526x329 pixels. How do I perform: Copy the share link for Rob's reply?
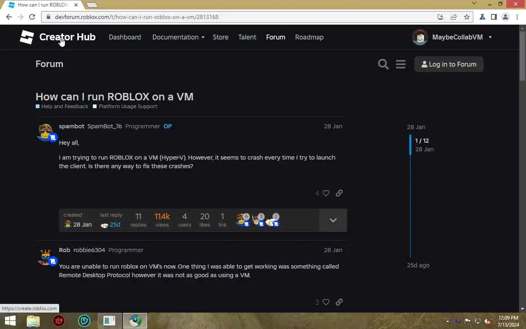coord(339,302)
